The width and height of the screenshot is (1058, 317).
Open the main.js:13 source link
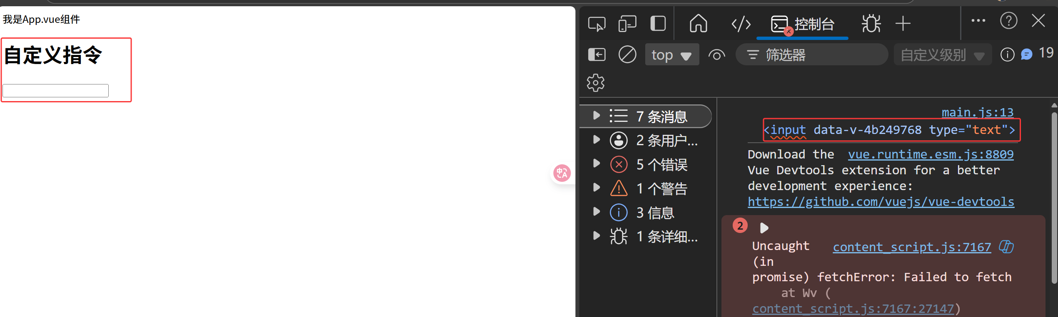coord(978,112)
